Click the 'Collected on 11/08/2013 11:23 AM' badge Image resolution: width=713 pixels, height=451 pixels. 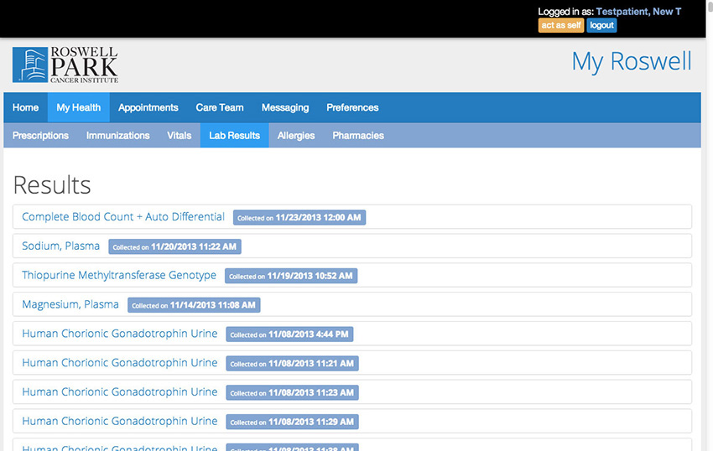(x=293, y=392)
